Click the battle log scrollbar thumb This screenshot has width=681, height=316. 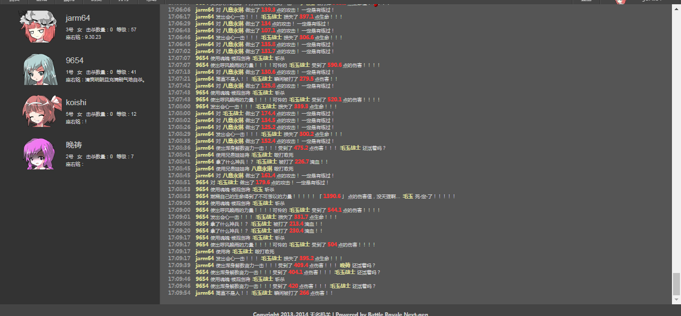pyautogui.click(x=676, y=284)
